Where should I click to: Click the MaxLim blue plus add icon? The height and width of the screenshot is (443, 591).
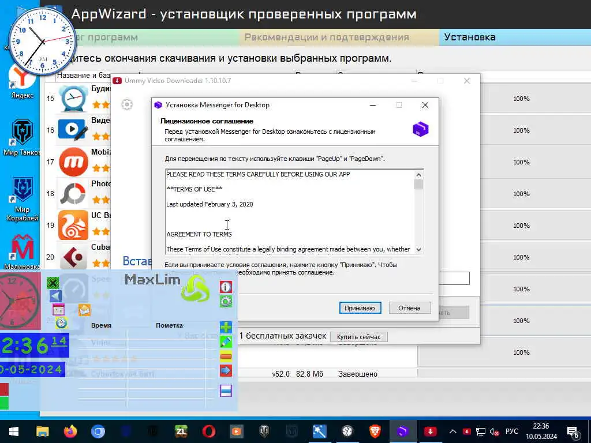click(226, 327)
